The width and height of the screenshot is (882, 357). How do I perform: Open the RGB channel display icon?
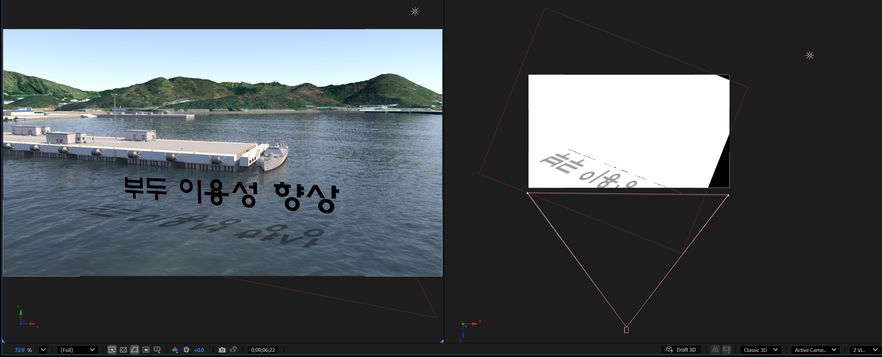pyautogui.click(x=175, y=350)
